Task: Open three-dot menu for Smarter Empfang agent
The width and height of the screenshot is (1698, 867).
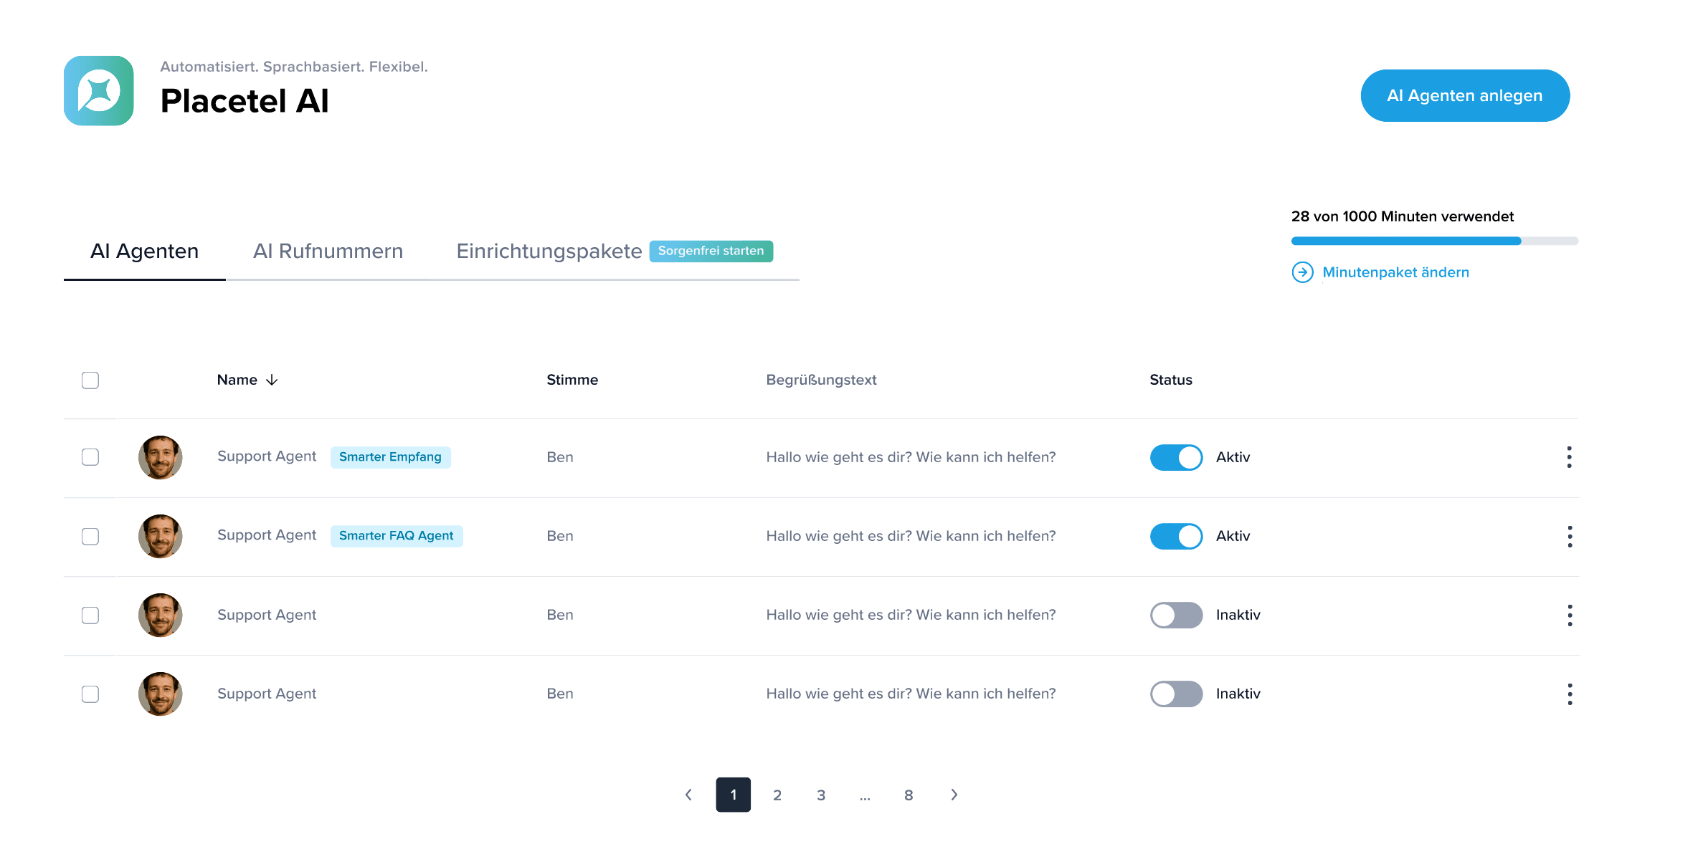Action: (x=1569, y=457)
